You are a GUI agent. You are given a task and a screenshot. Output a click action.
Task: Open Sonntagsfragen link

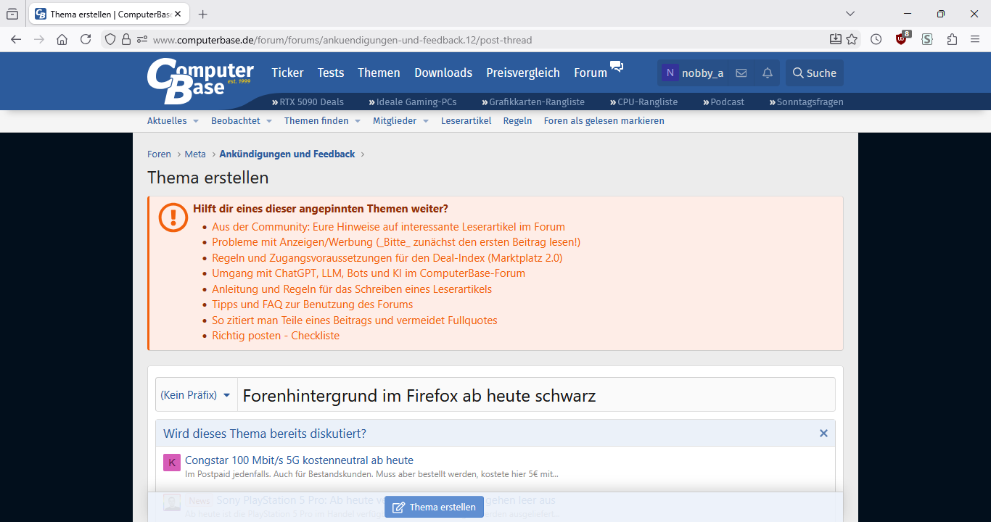tap(806, 102)
